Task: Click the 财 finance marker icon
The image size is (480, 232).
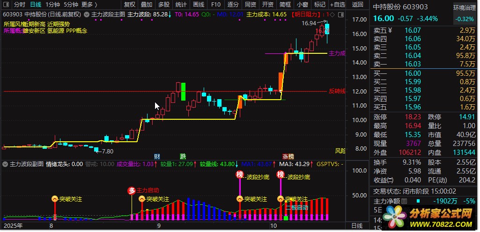Action: [x=157, y=157]
